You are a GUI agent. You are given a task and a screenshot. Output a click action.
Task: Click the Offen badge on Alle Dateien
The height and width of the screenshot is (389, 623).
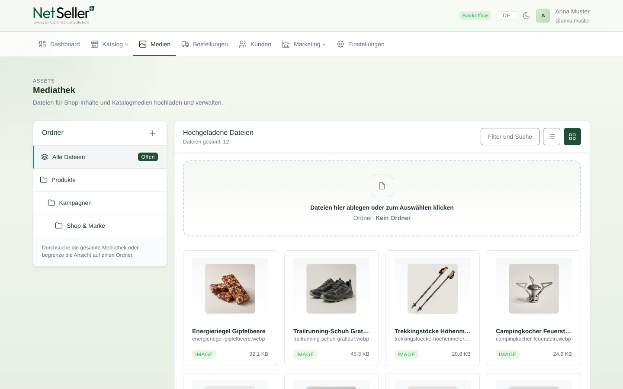[148, 157]
